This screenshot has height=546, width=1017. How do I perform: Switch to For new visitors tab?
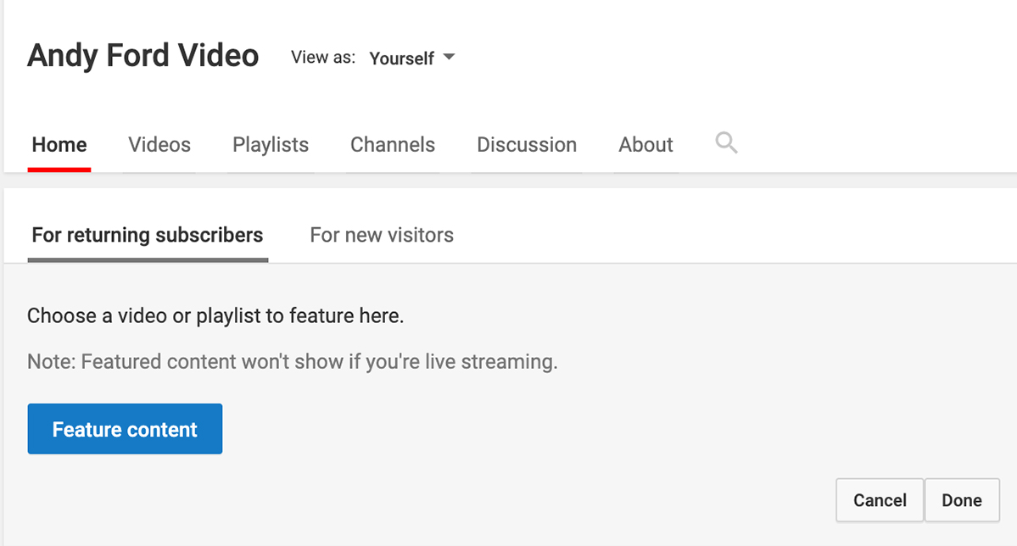(x=382, y=235)
